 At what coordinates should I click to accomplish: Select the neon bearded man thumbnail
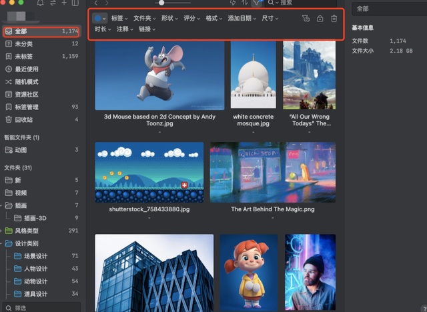click(x=310, y=272)
